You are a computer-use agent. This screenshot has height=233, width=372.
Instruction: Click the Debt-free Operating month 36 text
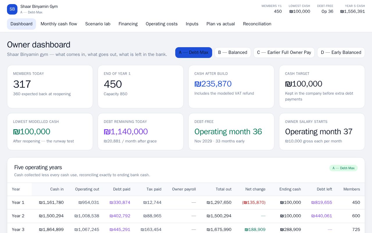[x=228, y=132]
